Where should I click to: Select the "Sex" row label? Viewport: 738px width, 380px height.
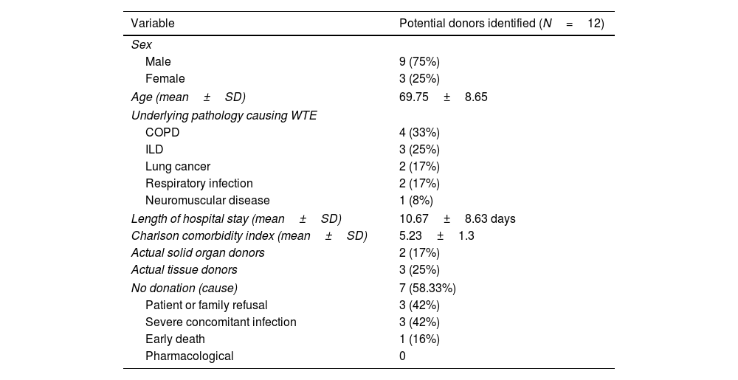[x=141, y=45]
